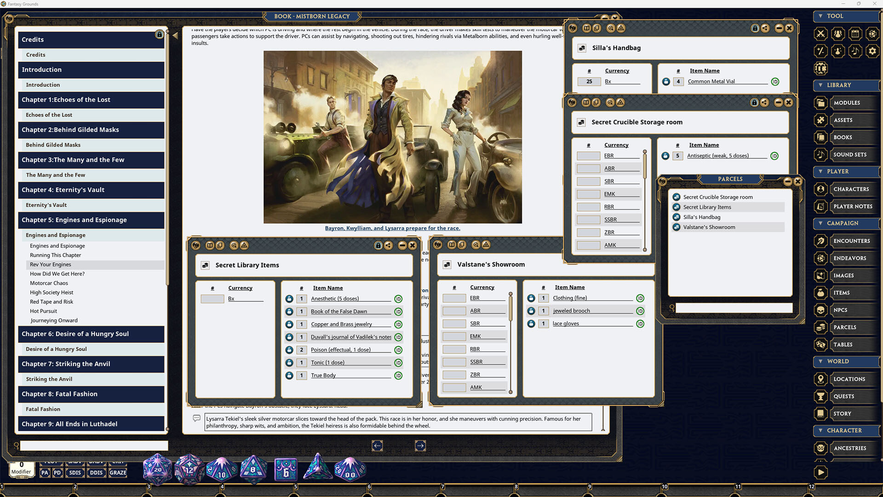This screenshot has width=883, height=497.
Task: Select the d20 die
Action: pyautogui.click(x=157, y=469)
